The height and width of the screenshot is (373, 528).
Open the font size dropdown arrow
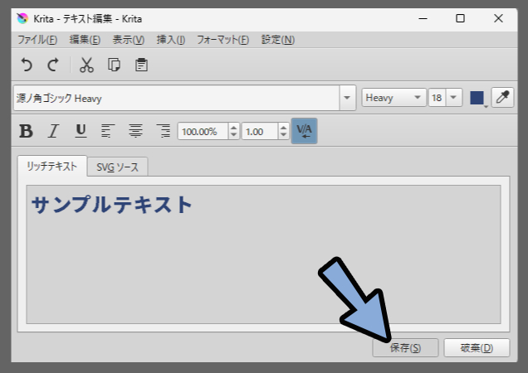453,98
